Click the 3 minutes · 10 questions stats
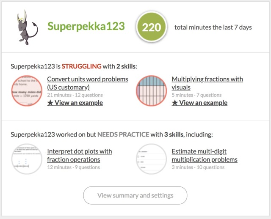Screen dimensions: 271x219 (198, 167)
